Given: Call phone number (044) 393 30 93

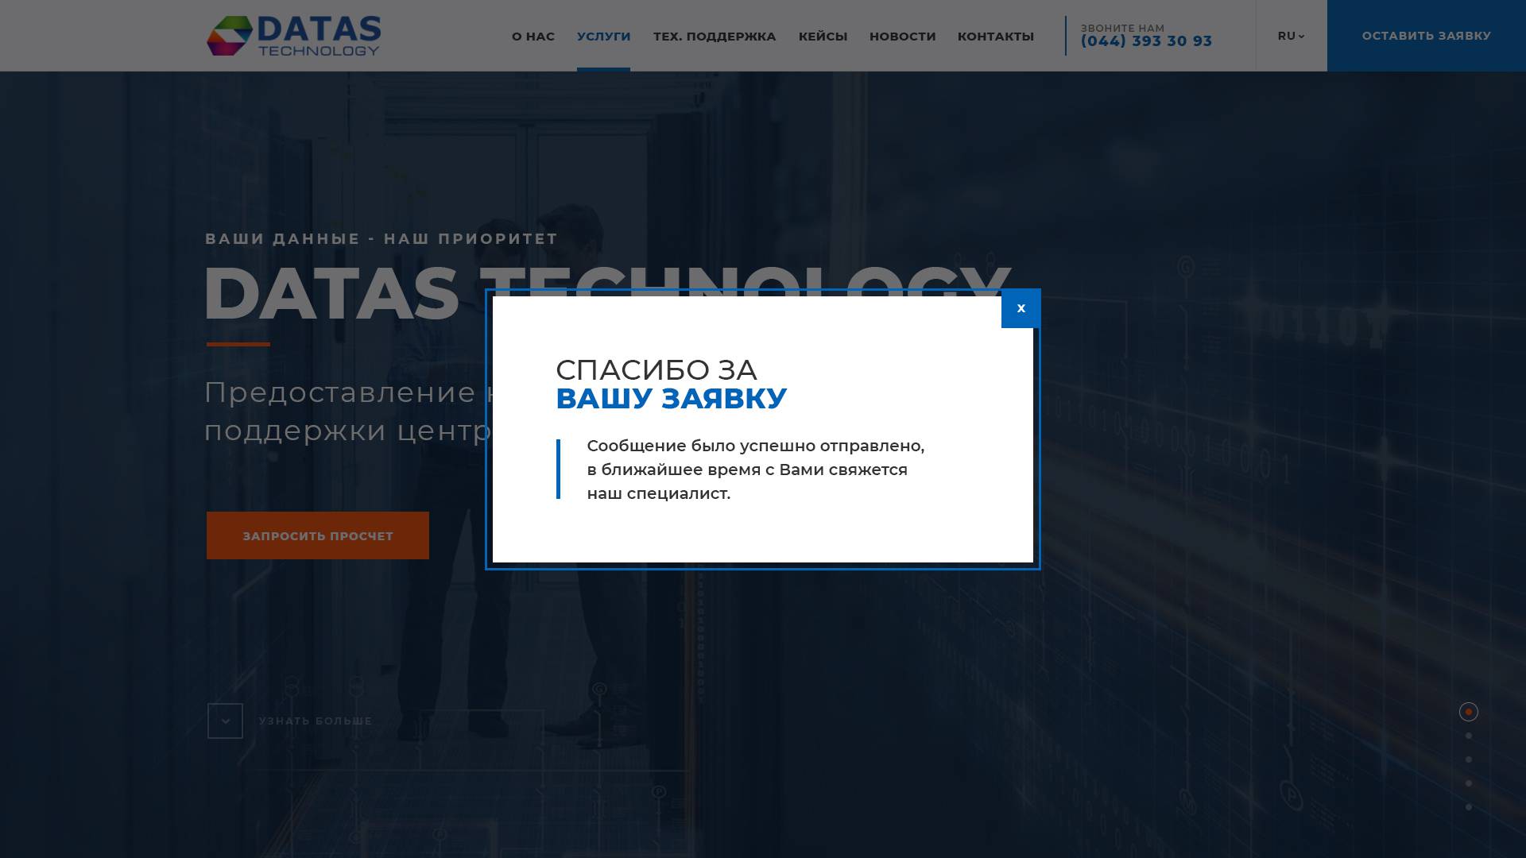Looking at the screenshot, I should (x=1146, y=41).
